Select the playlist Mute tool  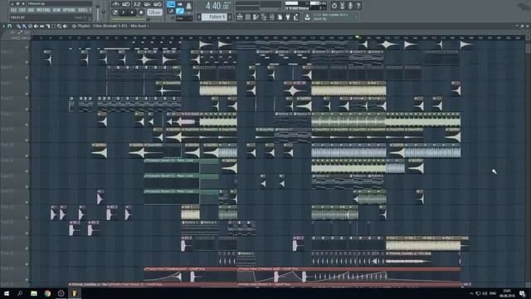(36, 26)
